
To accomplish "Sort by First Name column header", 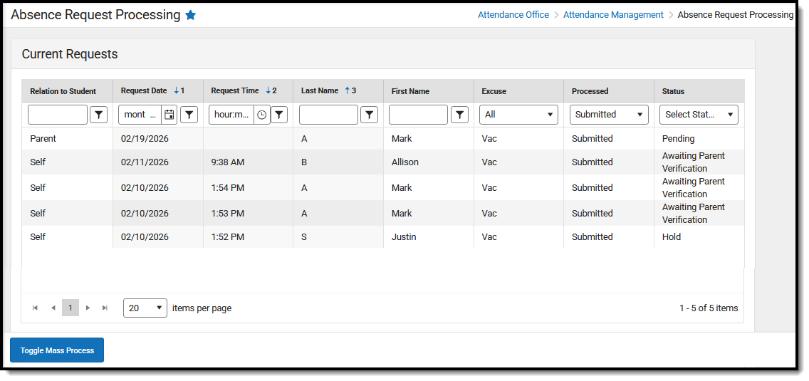I will pyautogui.click(x=410, y=91).
